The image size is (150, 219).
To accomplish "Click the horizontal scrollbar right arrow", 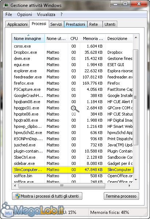I will click(x=129, y=186).
